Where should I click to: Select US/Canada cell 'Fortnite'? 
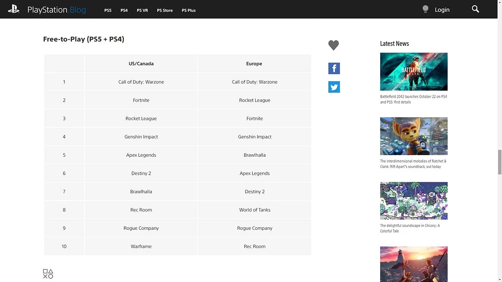pos(141,100)
